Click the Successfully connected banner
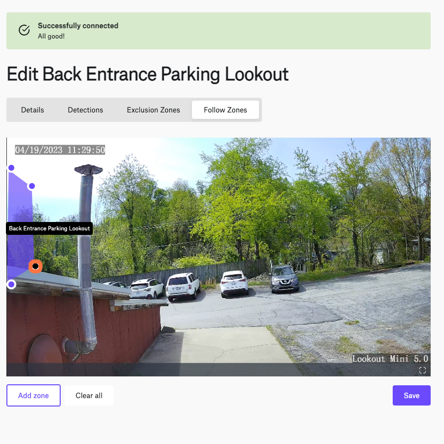Viewport: 444px width, 444px height. pos(219,31)
